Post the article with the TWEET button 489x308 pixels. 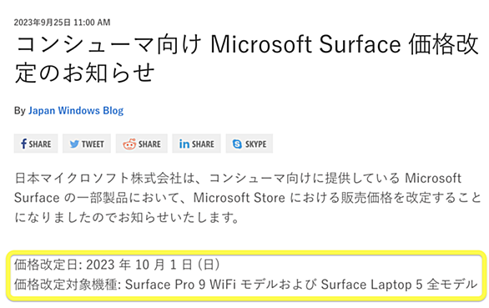point(87,144)
